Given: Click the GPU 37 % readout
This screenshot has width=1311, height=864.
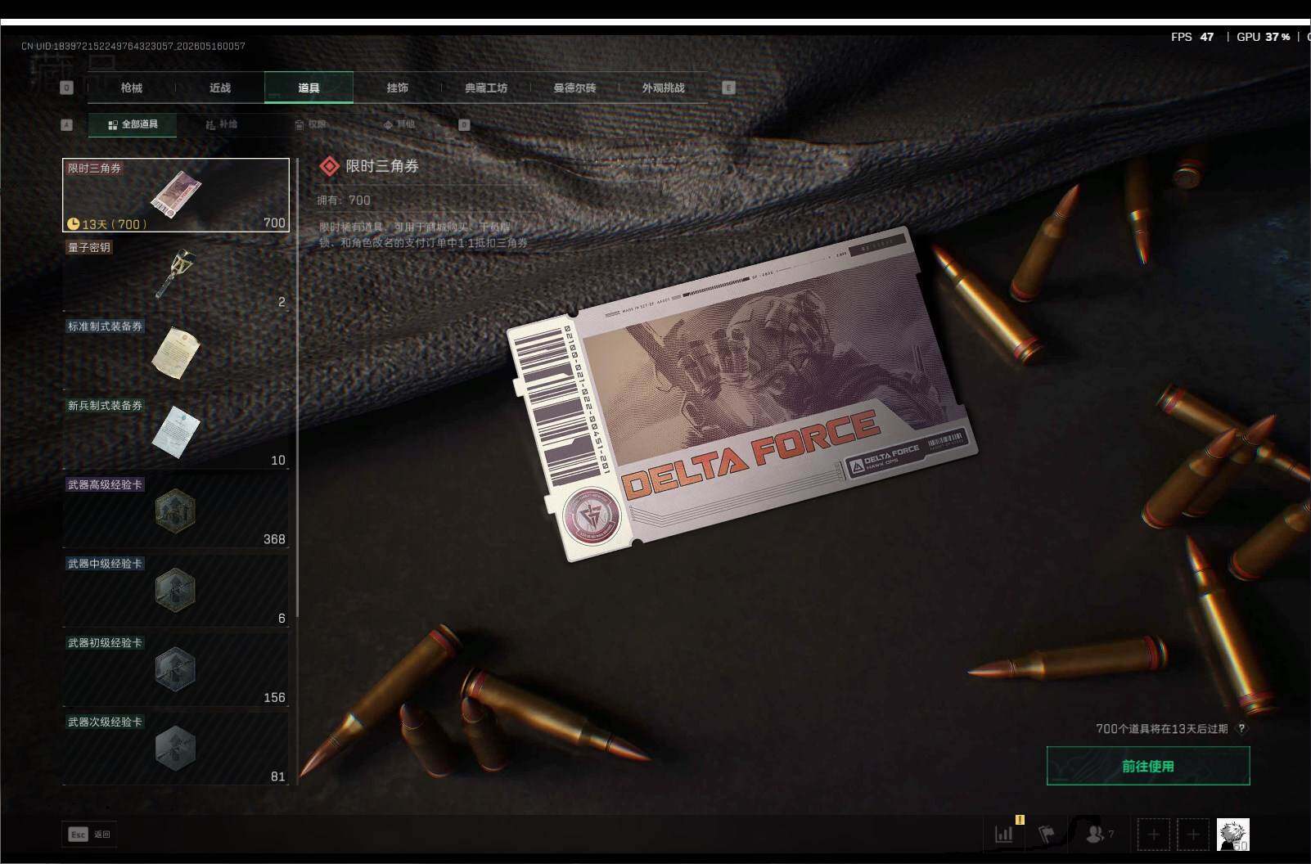Looking at the screenshot, I should 1264,37.
